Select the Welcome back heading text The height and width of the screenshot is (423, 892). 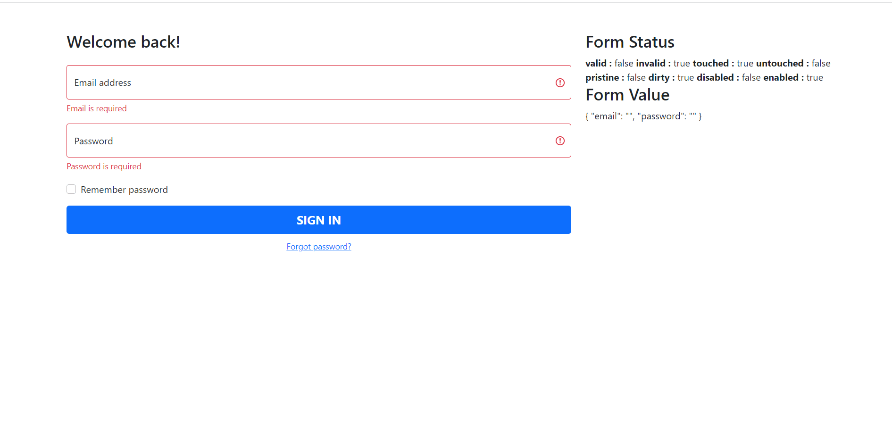coord(123,42)
